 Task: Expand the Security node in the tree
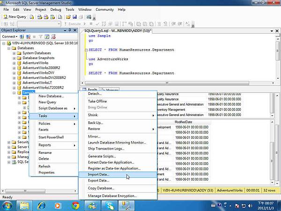pos(9,142)
